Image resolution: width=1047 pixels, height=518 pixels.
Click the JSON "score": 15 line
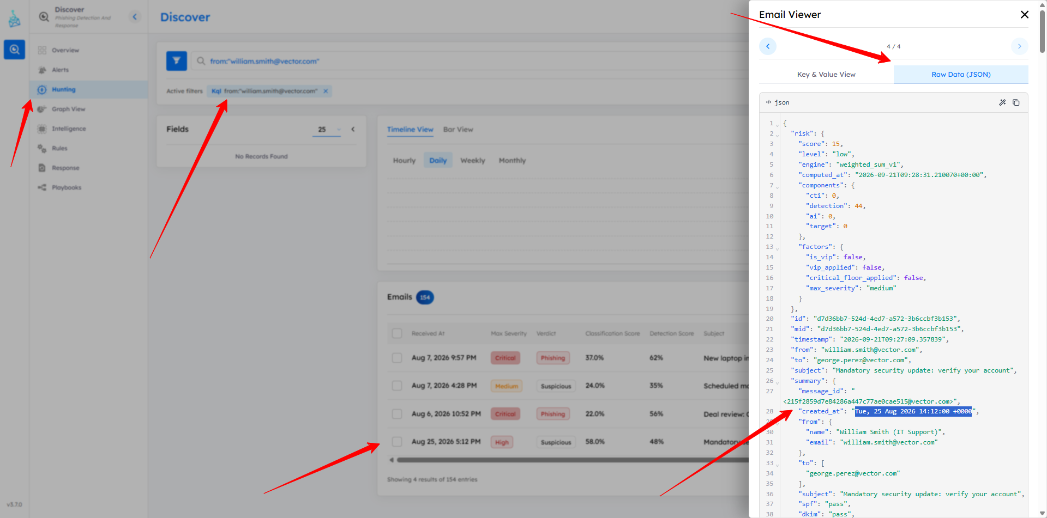click(x=821, y=144)
